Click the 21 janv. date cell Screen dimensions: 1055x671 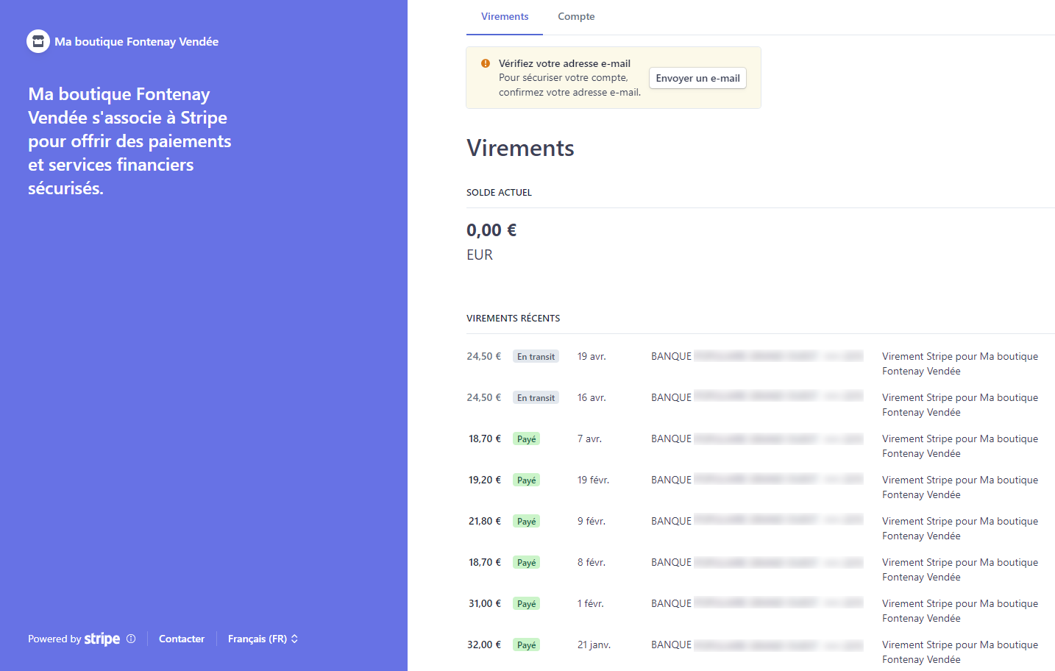click(594, 645)
